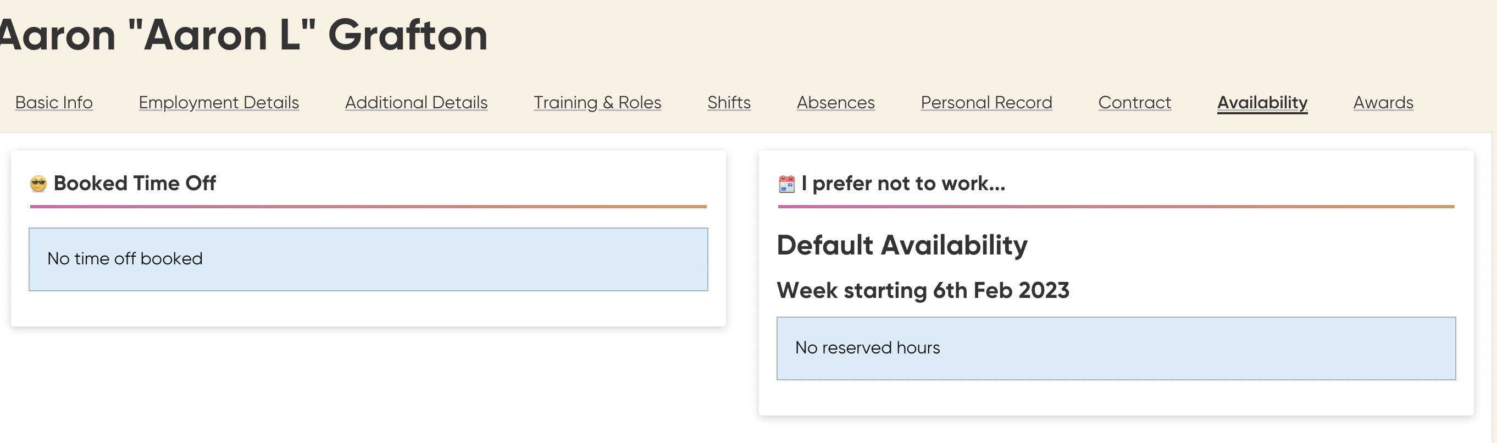1497x443 pixels.
Task: Click Week starting 6th Feb 2023 text
Action: point(923,290)
